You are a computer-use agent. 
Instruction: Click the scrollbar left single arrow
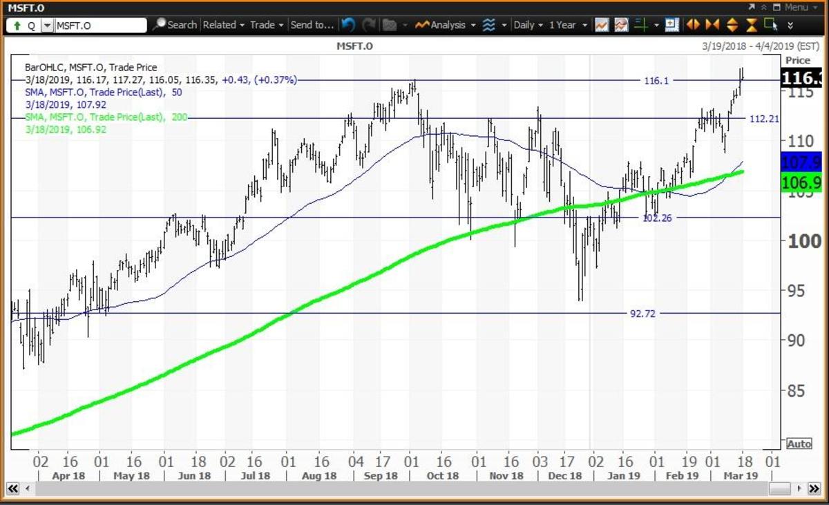(x=27, y=489)
